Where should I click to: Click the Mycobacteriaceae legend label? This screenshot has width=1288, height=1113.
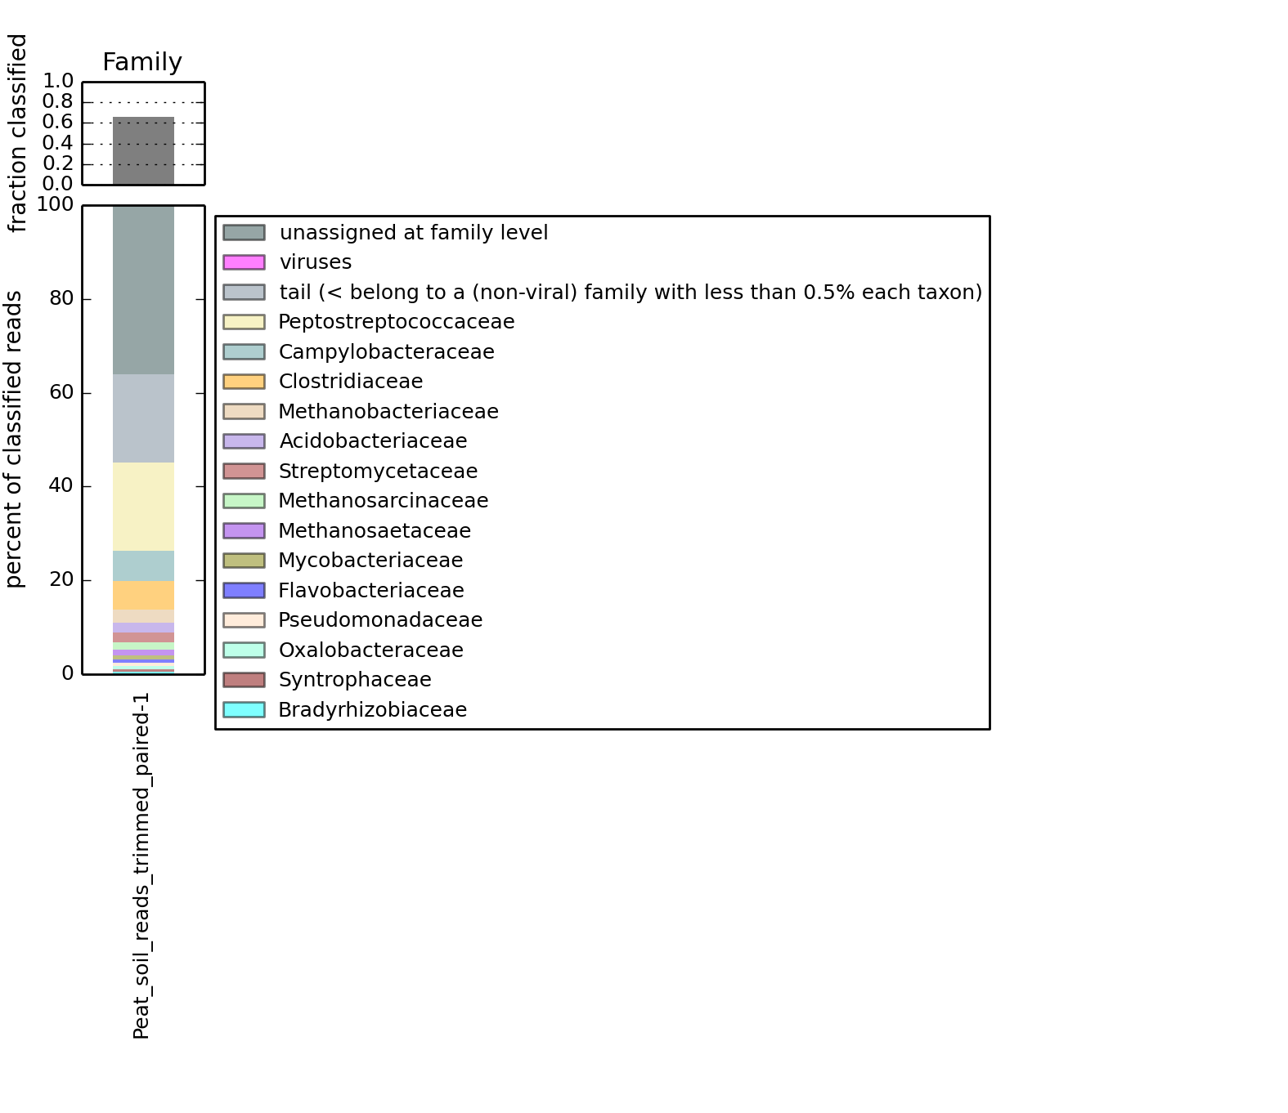click(x=370, y=561)
